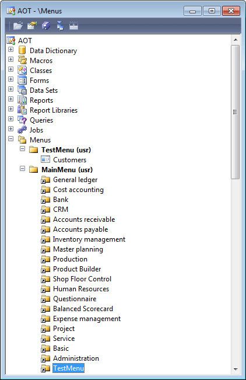
Task: Click the Save All disks toolbar icon
Action: (46, 26)
